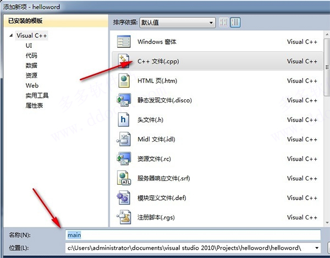Click the template list scrollbar thumb
Screen dimensions: 330x258
pos(327,67)
